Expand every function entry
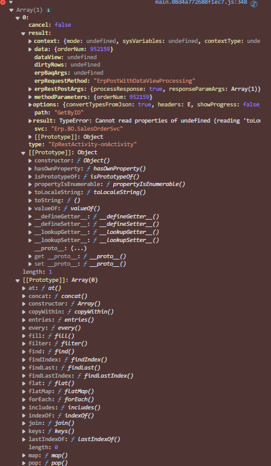Screen dimensions: 271x466 pyautogui.click(x=24, y=328)
